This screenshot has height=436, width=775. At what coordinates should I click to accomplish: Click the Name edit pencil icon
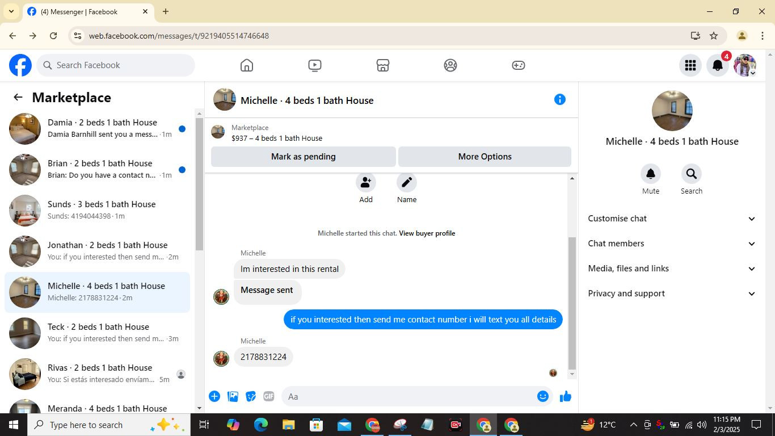[x=407, y=182]
